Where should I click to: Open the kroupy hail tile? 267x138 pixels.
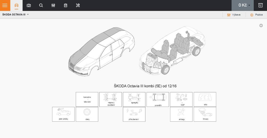pyautogui.click(x=205, y=114)
